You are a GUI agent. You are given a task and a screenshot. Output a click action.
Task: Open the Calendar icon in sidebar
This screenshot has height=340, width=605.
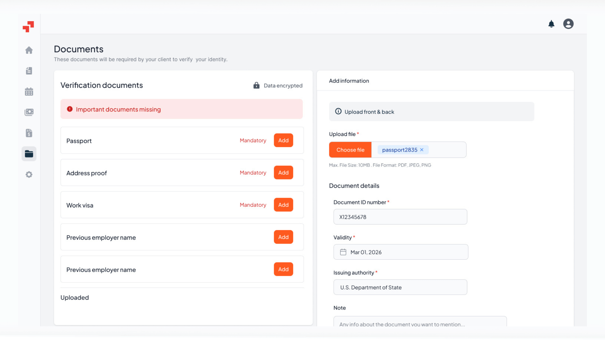coord(29,91)
